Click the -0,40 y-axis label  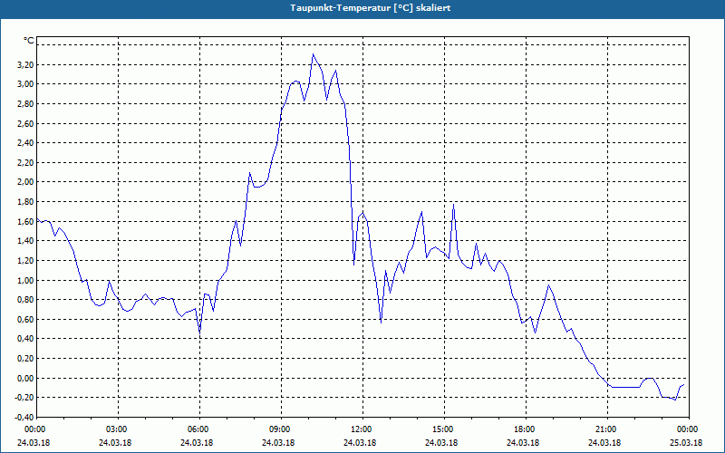24,418
